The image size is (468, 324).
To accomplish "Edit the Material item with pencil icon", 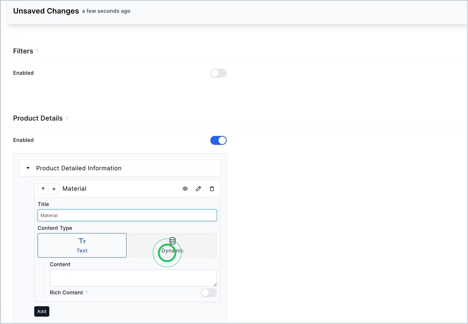I will click(x=199, y=189).
